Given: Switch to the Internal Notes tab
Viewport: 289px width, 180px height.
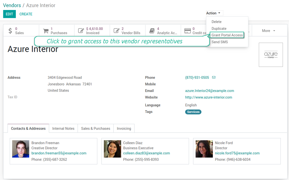Looking at the screenshot, I should point(63,128).
